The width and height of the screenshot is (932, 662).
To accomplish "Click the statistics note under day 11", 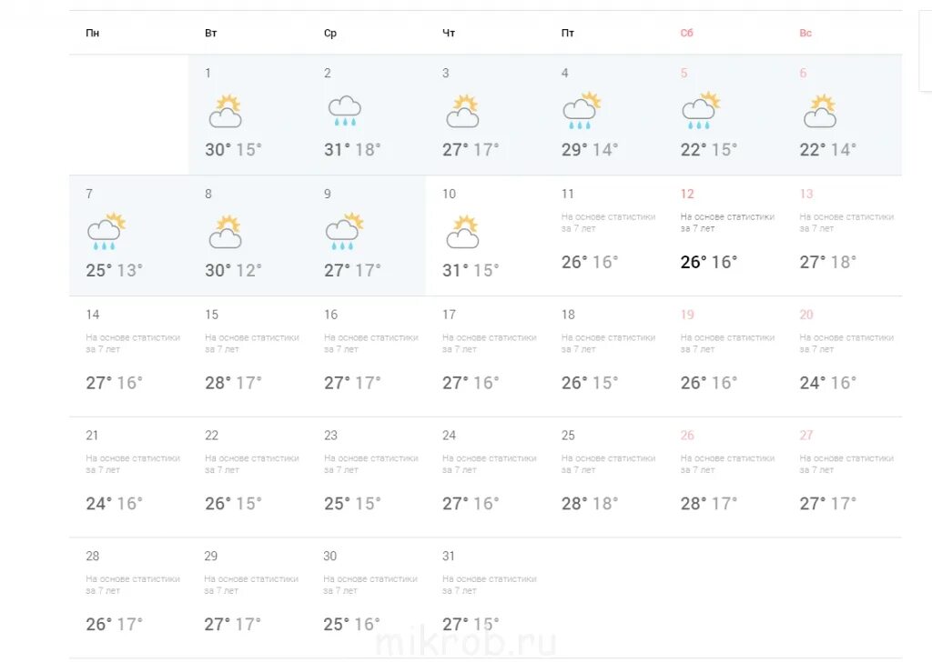I will [x=608, y=223].
